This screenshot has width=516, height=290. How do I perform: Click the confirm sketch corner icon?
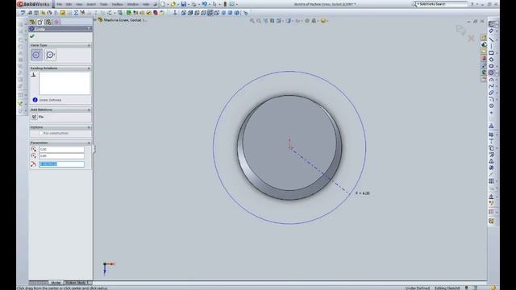(x=460, y=30)
